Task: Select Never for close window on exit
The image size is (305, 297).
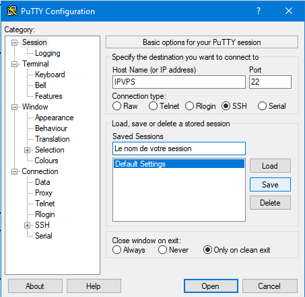Action: point(162,250)
